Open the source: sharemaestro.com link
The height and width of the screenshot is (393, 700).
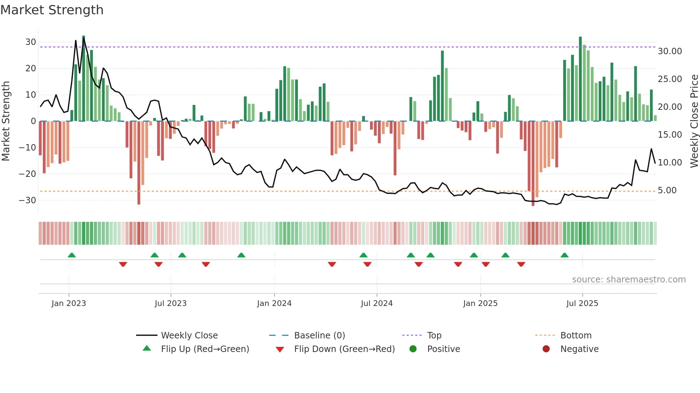pos(629,279)
